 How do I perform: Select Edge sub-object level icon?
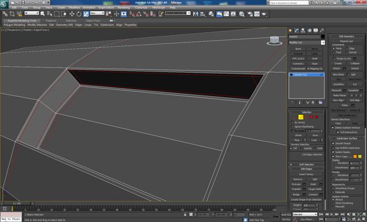pos(300,117)
